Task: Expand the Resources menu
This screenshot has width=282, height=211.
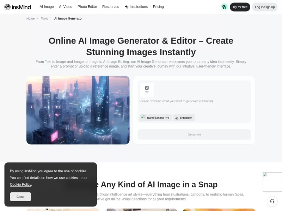Action: [x=110, y=7]
